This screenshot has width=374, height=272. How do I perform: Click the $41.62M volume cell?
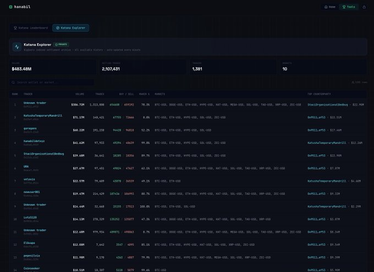point(79,143)
